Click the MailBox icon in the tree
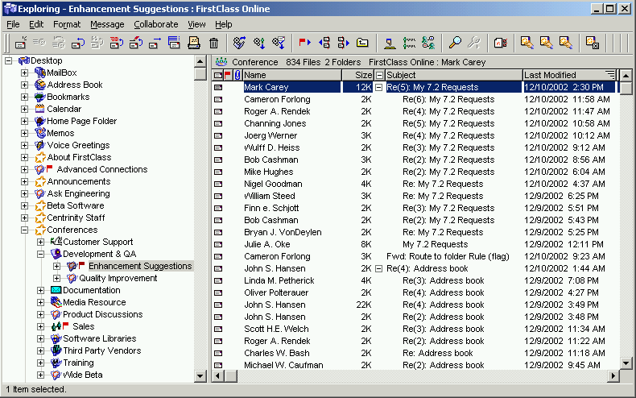This screenshot has width=636, height=398. 39,73
